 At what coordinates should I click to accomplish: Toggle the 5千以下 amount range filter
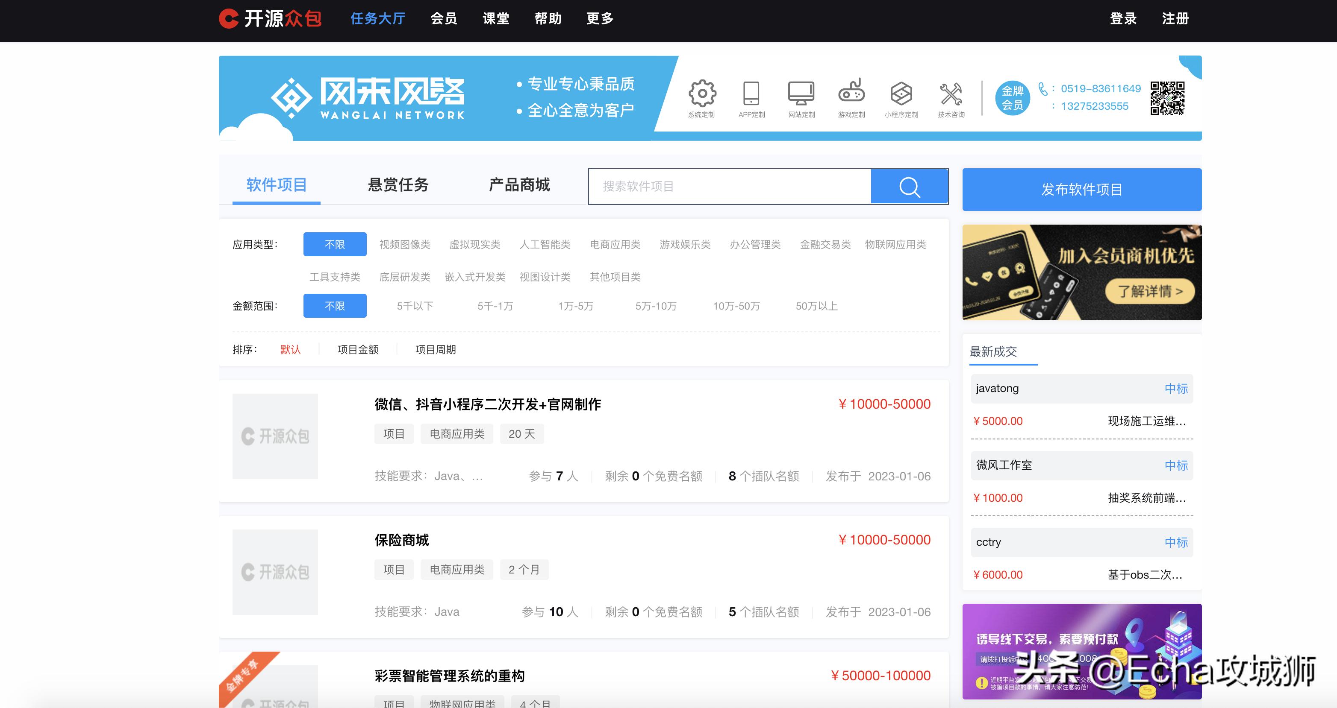[x=415, y=306]
